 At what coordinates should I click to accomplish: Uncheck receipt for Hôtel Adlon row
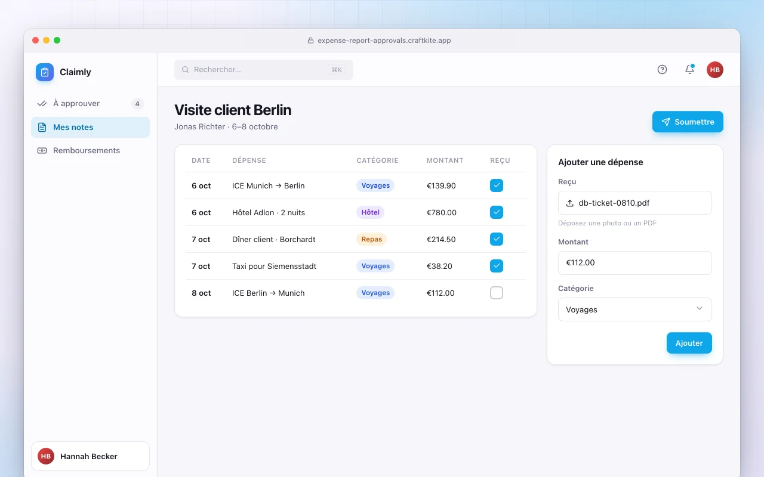click(x=497, y=212)
